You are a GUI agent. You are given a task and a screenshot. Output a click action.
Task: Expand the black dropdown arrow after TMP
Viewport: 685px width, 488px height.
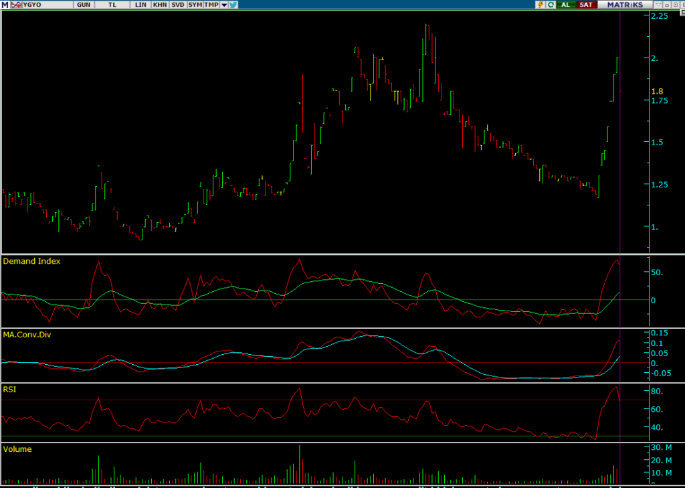pos(223,5)
